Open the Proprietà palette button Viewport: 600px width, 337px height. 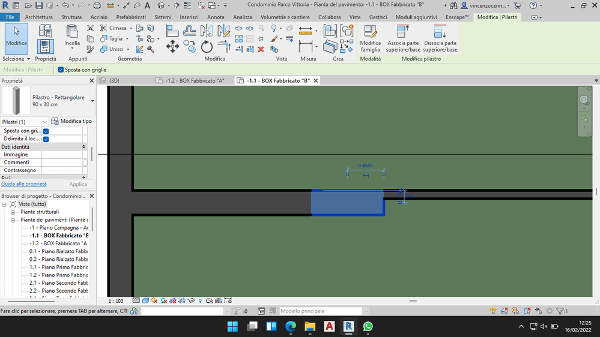point(45,46)
